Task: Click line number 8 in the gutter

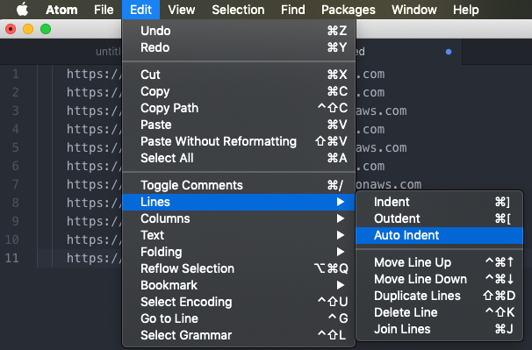Action: point(16,203)
